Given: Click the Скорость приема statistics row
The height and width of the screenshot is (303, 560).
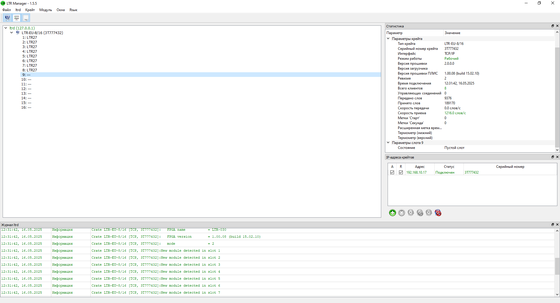Looking at the screenshot, I should click(470, 113).
